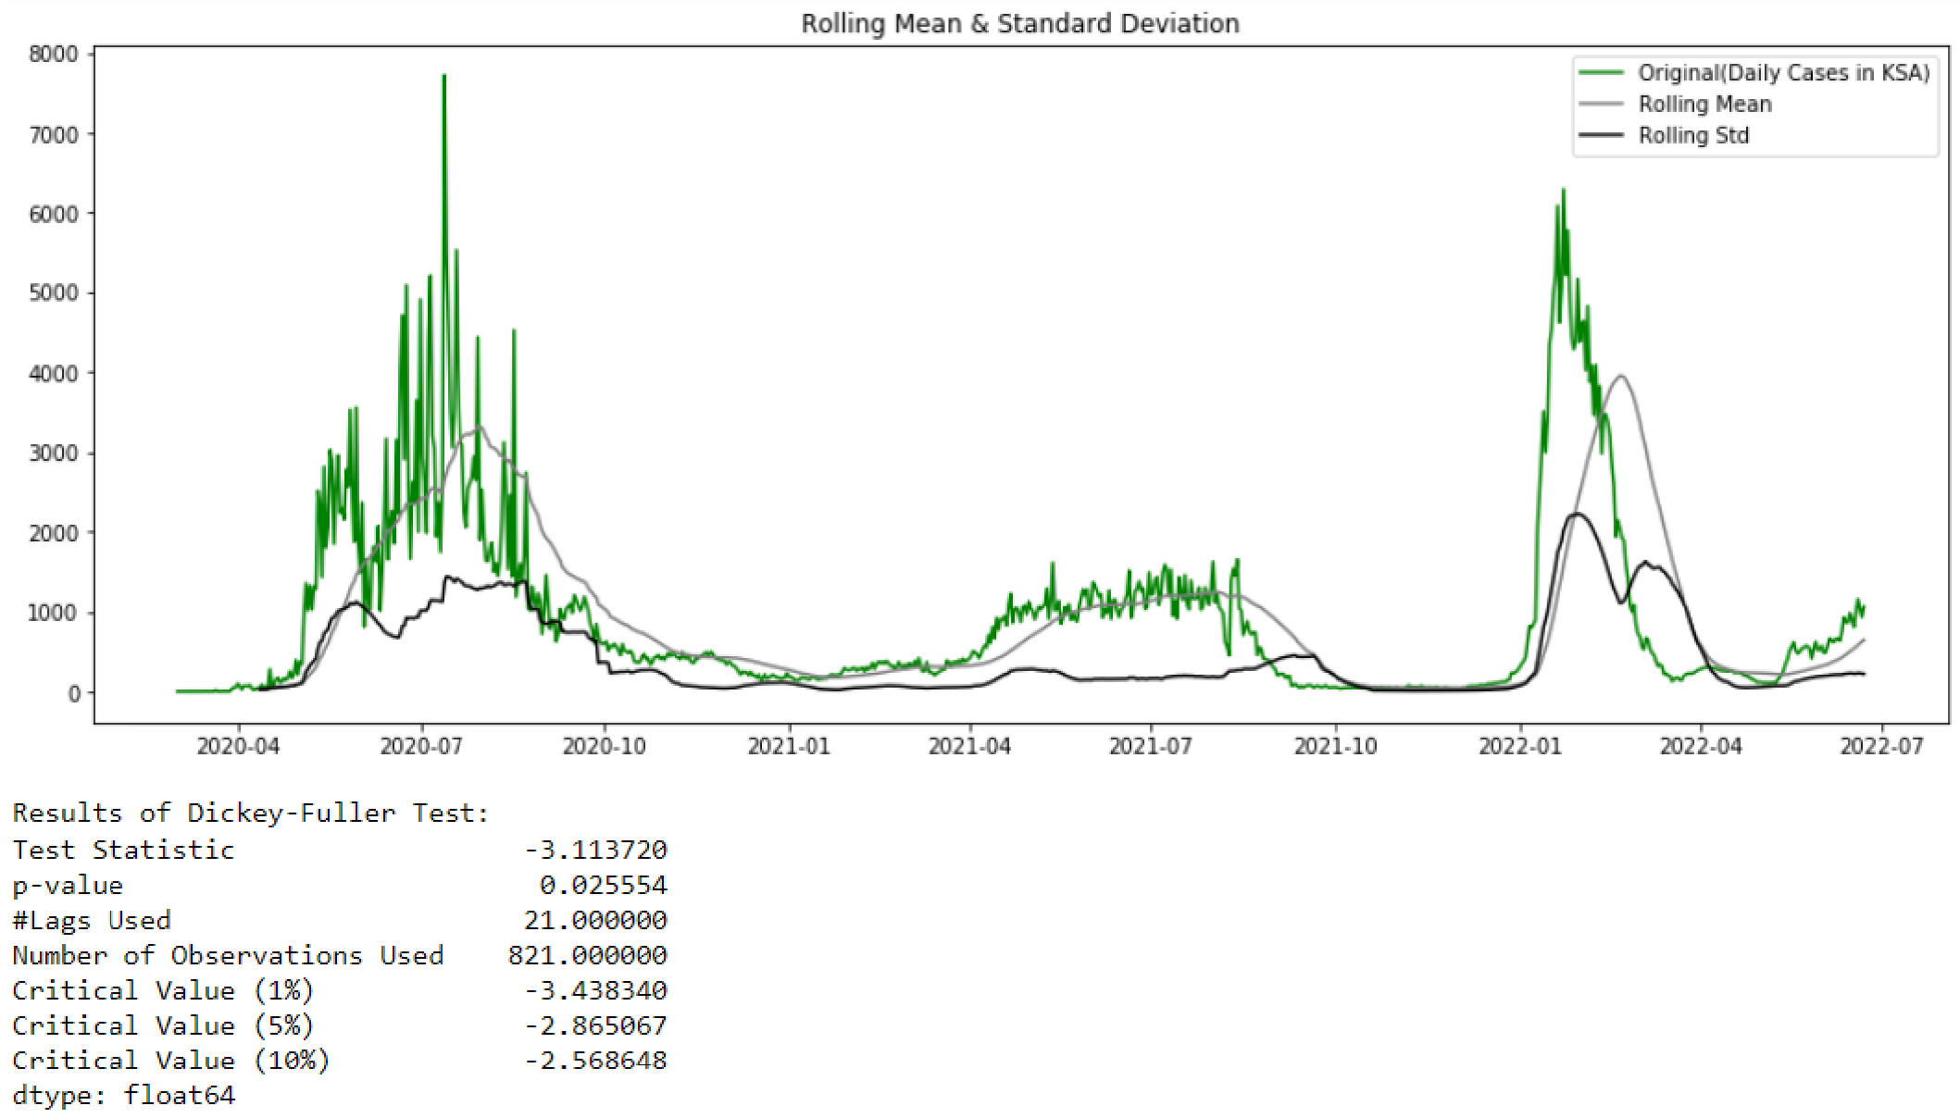Click the 0 y-axis tick label

click(73, 693)
